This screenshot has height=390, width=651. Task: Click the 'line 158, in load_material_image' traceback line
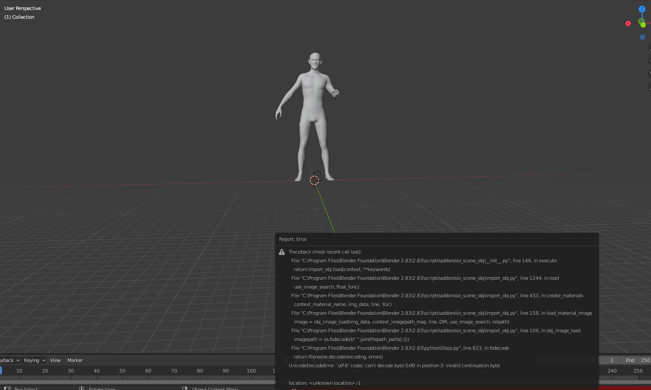point(441,313)
